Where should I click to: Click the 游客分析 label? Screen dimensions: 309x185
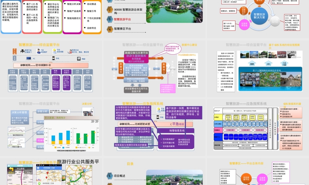[x=42, y=111]
